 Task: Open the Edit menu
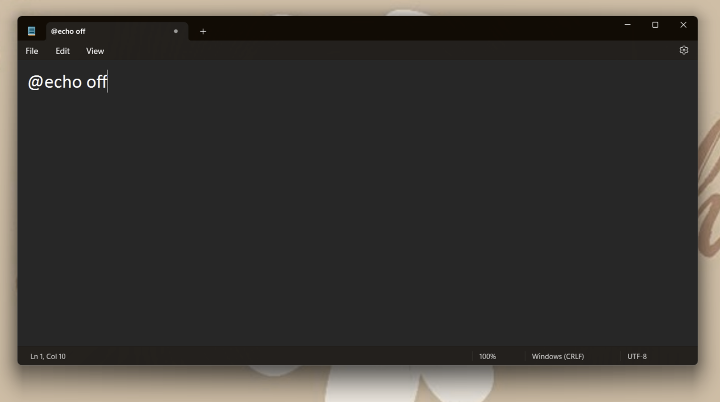point(62,51)
